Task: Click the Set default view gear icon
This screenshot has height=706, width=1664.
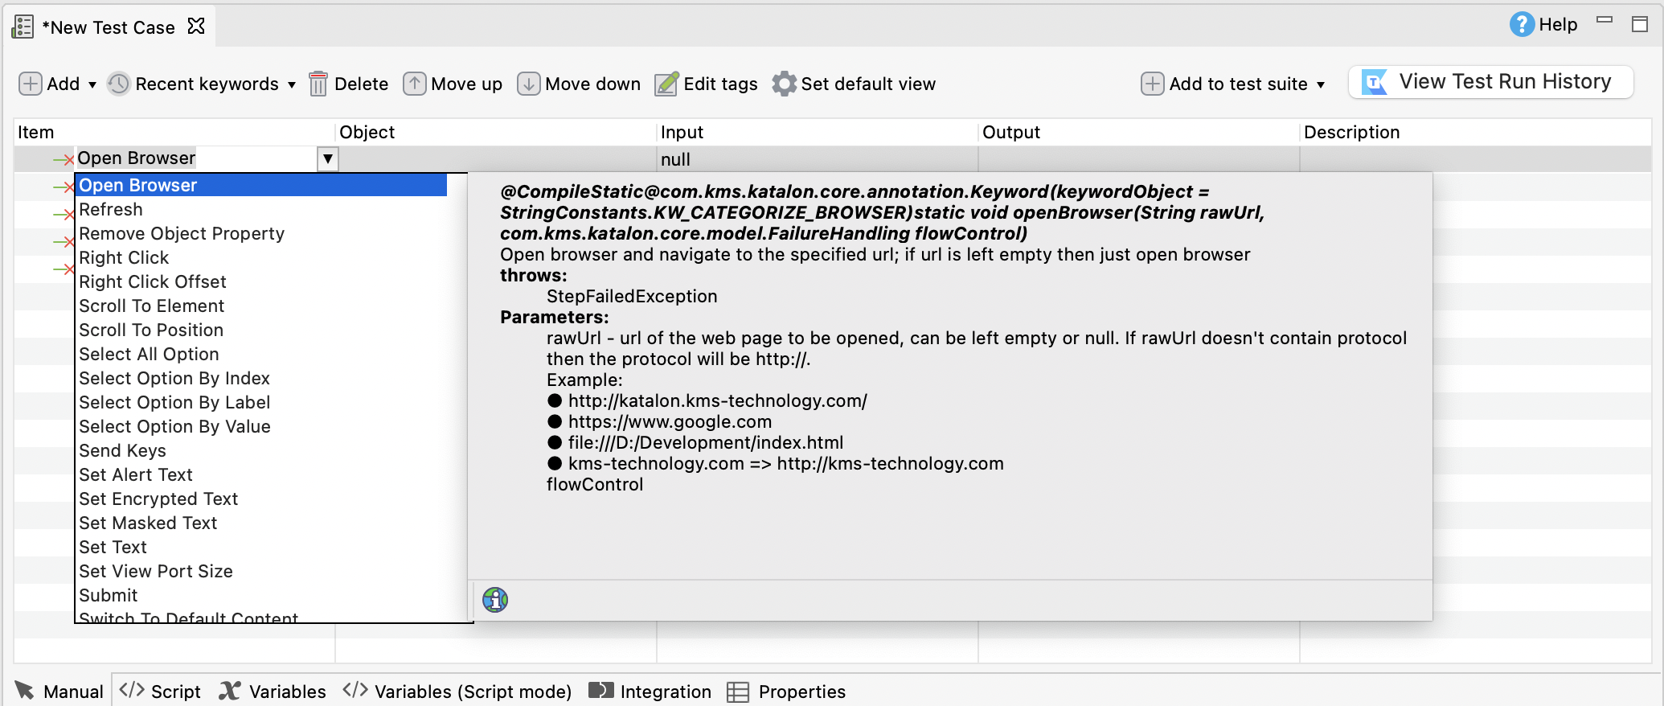Action: (784, 84)
